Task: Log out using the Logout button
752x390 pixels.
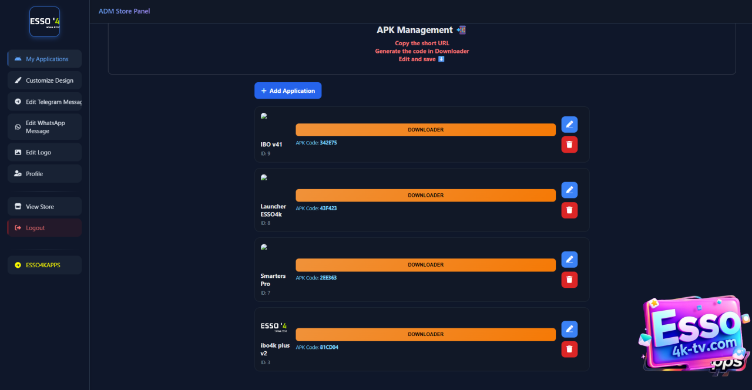Action: coord(45,228)
